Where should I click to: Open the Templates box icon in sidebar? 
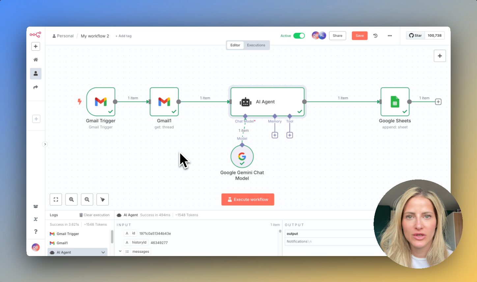pyautogui.click(x=36, y=206)
